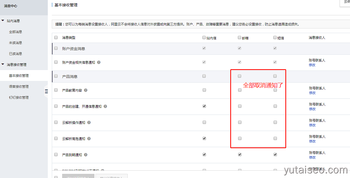This screenshot has height=178, width=350.
Task: Open help icon beside 云解析操作通知
Action: pos(89,122)
